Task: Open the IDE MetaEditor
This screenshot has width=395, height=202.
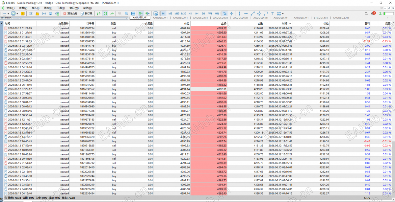Action: pos(31,13)
